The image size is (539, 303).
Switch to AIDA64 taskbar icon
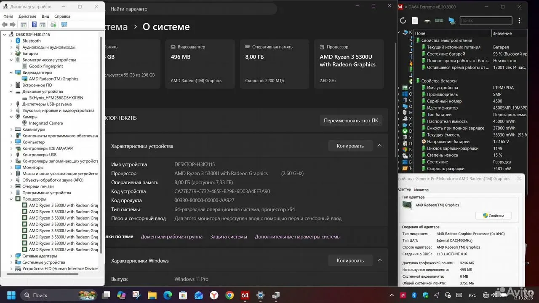click(x=245, y=295)
